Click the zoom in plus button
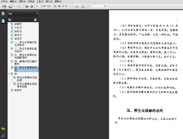Viewport: 183px width, 139px height. coord(59,6)
